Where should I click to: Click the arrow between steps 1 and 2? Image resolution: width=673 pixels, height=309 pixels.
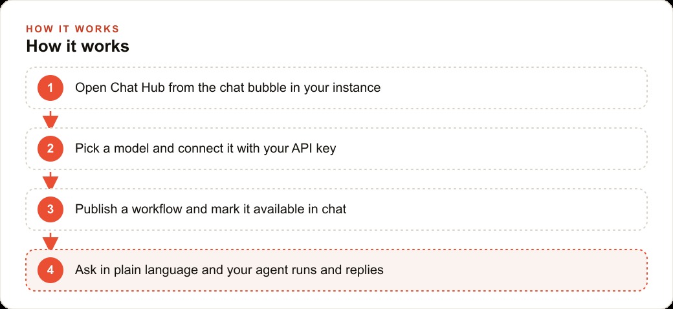coord(50,120)
